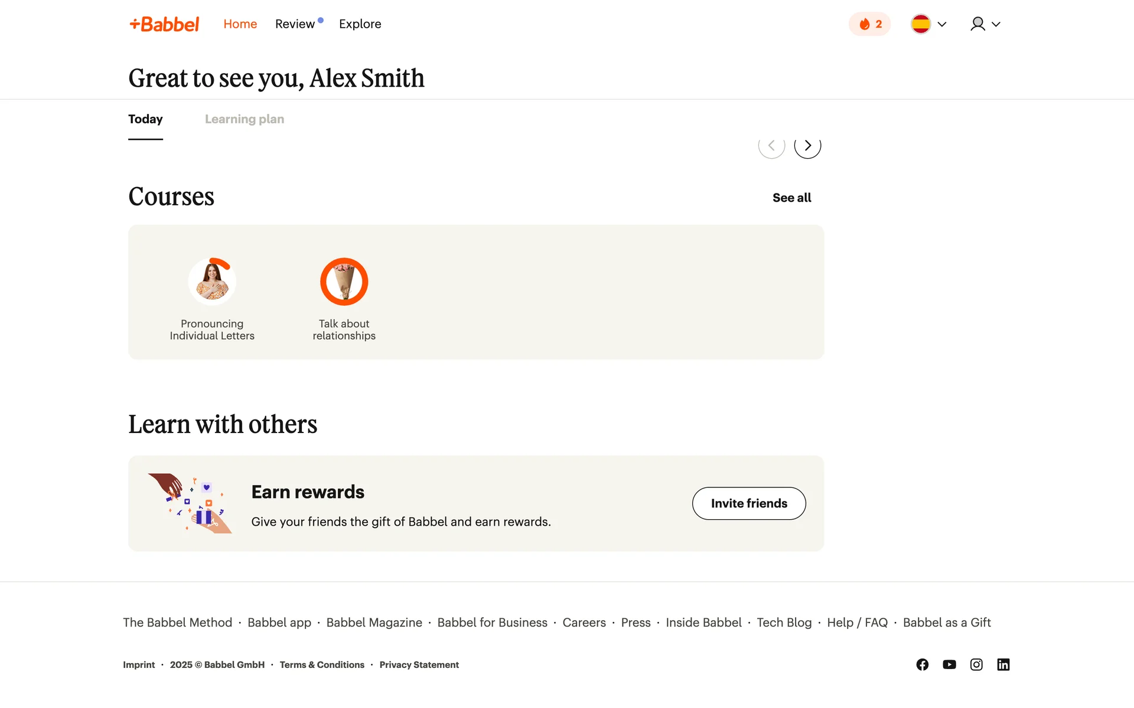Image resolution: width=1134 pixels, height=708 pixels.
Task: Open the LinkedIn page icon
Action: tap(1003, 665)
